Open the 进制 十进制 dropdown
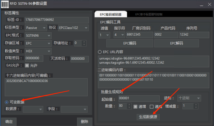The image size is (214, 126). 189,98
